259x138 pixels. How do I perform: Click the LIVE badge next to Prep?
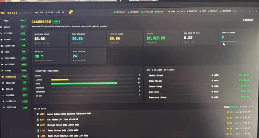22,21
